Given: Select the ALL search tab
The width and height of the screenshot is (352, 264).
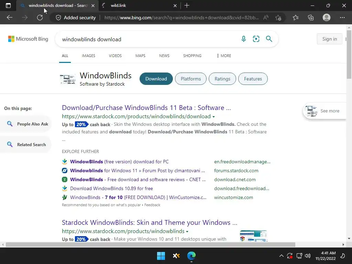Looking at the screenshot, I should tap(65, 56).
